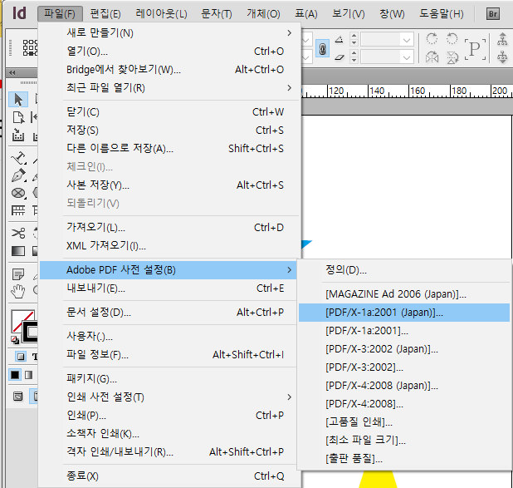Toggle Apply Gradient square

click(x=29, y=375)
